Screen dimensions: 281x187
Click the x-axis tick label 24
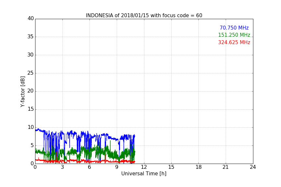click(x=253, y=167)
